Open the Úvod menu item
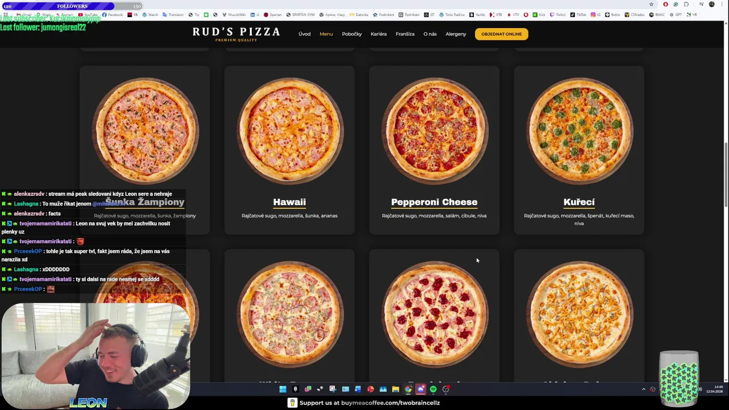The width and height of the screenshot is (729, 410). 305,34
